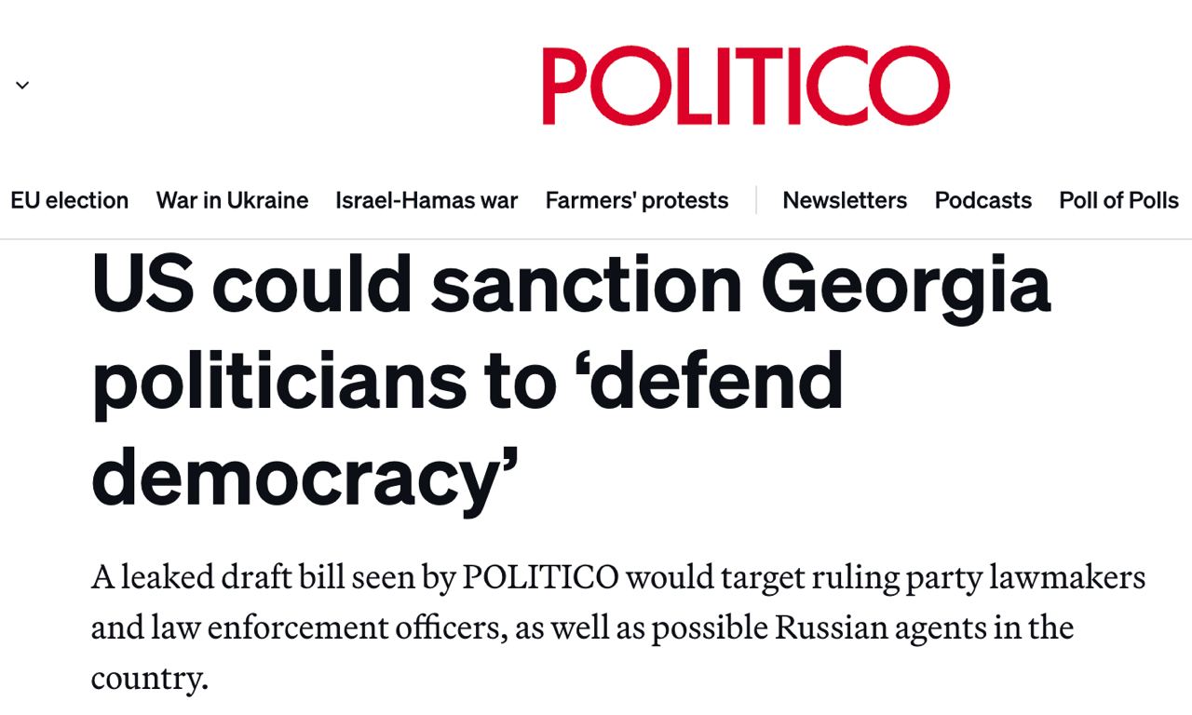Screen dimensions: 1192x715
Task: Select the Israel-Hamas war nav item
Action: coord(427,200)
